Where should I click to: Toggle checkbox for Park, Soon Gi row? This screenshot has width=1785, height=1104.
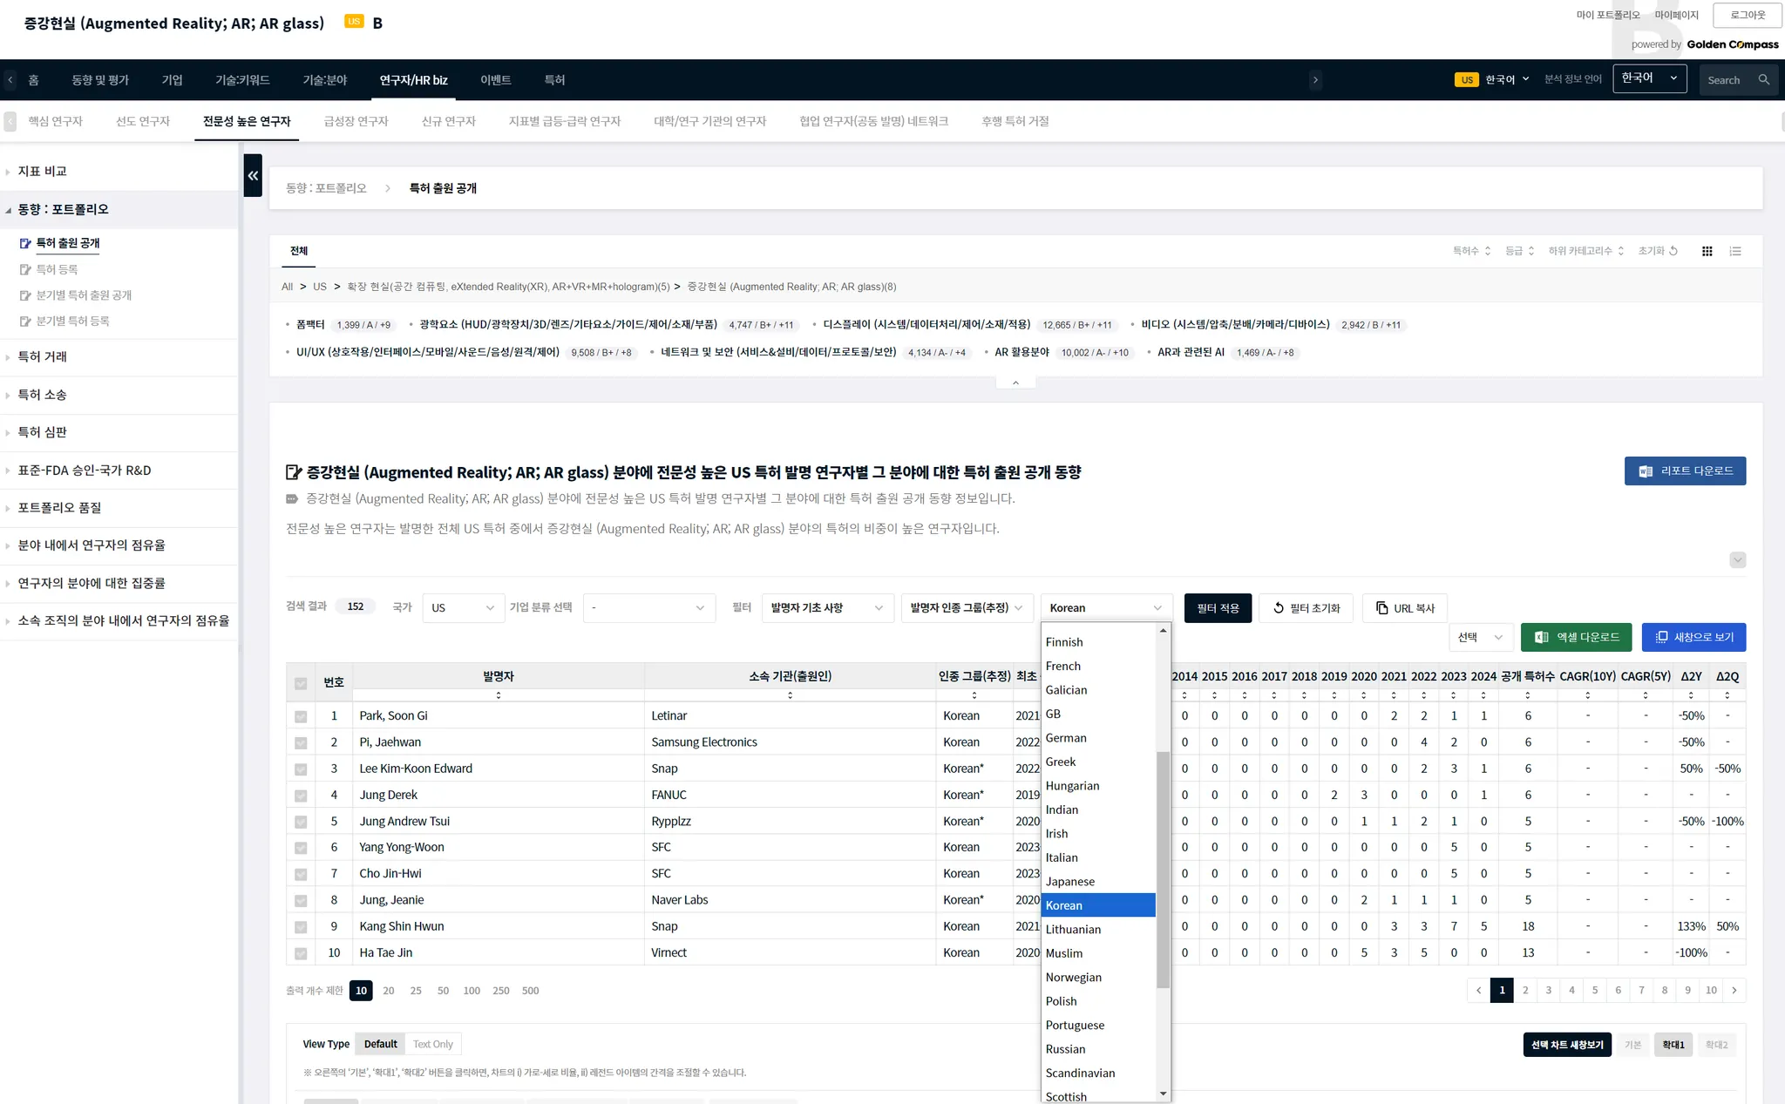(301, 716)
